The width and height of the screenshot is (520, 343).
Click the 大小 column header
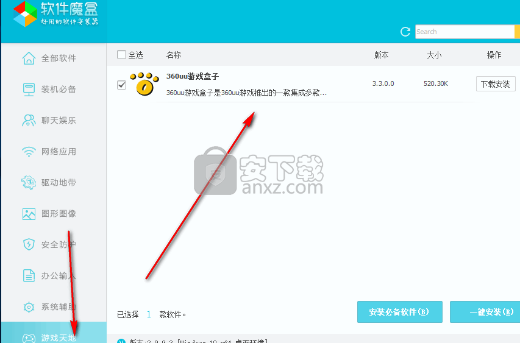434,55
